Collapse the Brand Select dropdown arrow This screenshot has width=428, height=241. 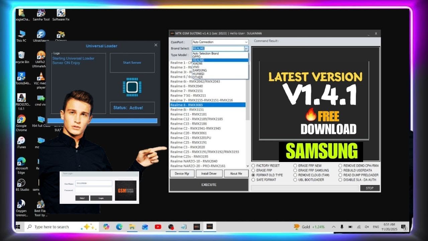point(246,49)
